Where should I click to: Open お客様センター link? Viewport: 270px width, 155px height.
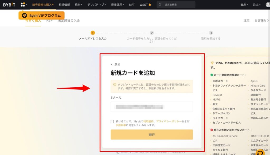262,20
